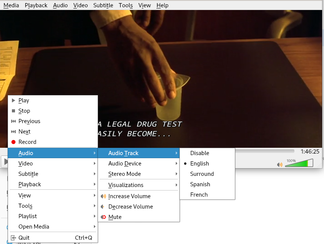
Task: Choose Disable in audio track list
Action: (x=199, y=153)
